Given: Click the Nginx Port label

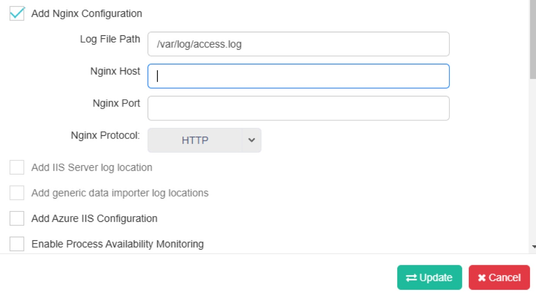Looking at the screenshot, I should pos(116,103).
